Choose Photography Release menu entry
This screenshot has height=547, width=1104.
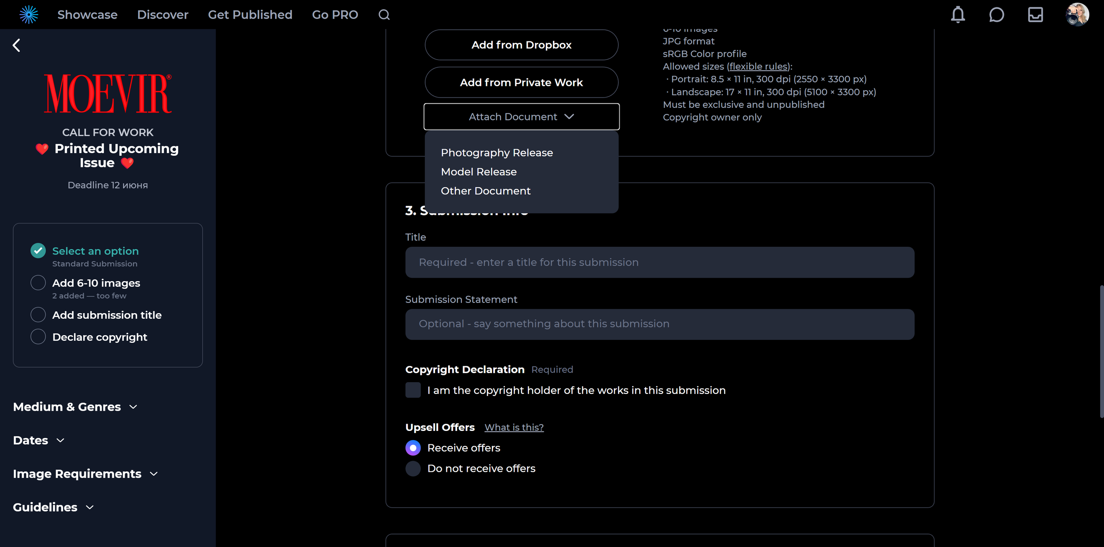496,153
